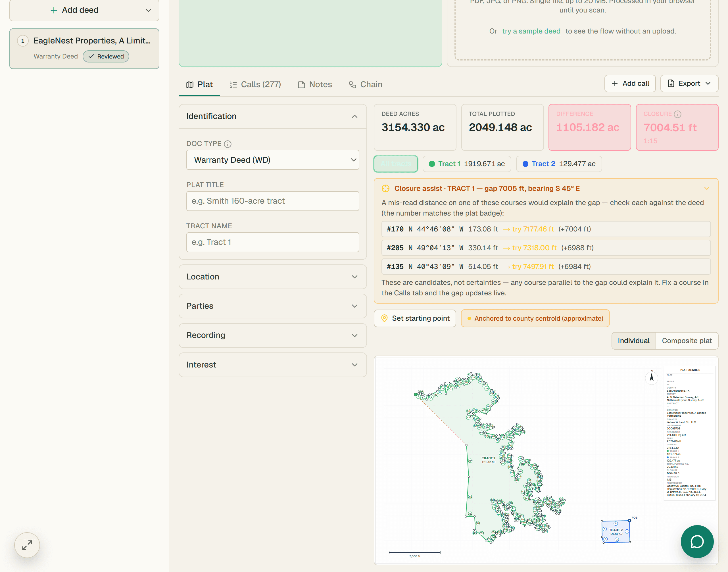
Task: Open the Chain tab
Action: click(x=365, y=85)
